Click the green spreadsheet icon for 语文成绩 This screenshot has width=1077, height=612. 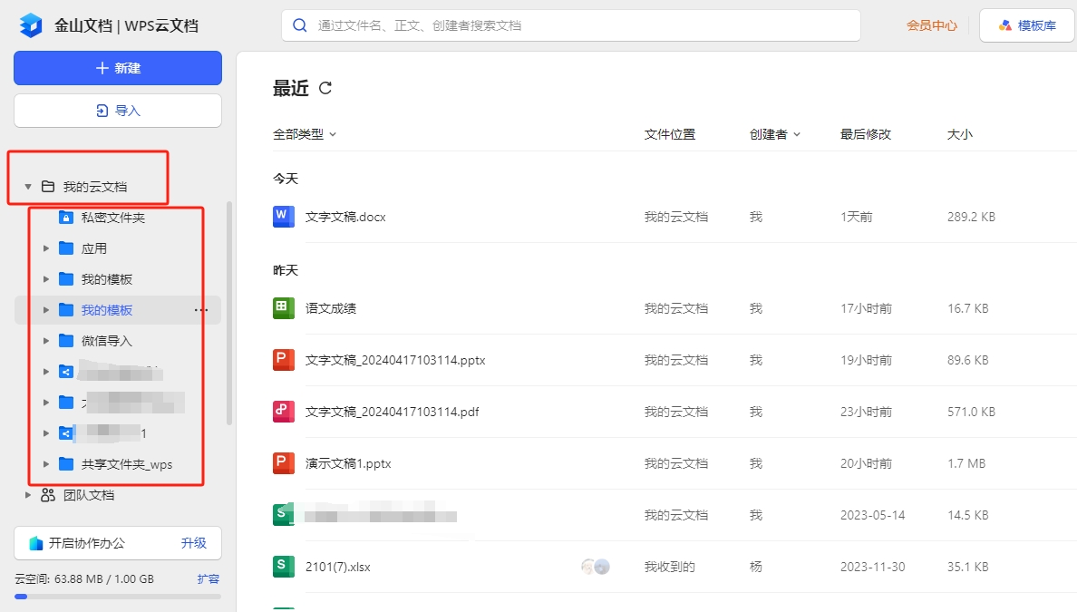[x=284, y=308]
